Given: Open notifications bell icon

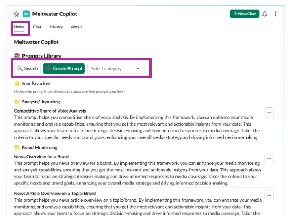Looking at the screenshot, I should click(264, 14).
